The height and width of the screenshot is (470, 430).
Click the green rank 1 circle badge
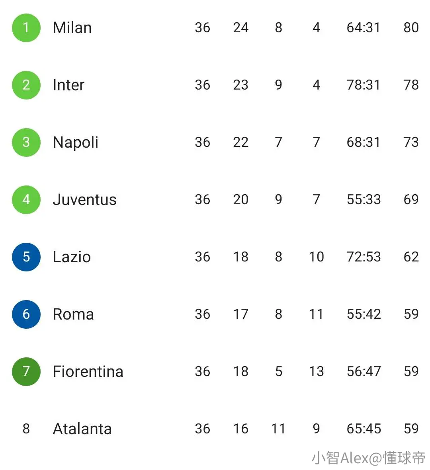tap(26, 27)
